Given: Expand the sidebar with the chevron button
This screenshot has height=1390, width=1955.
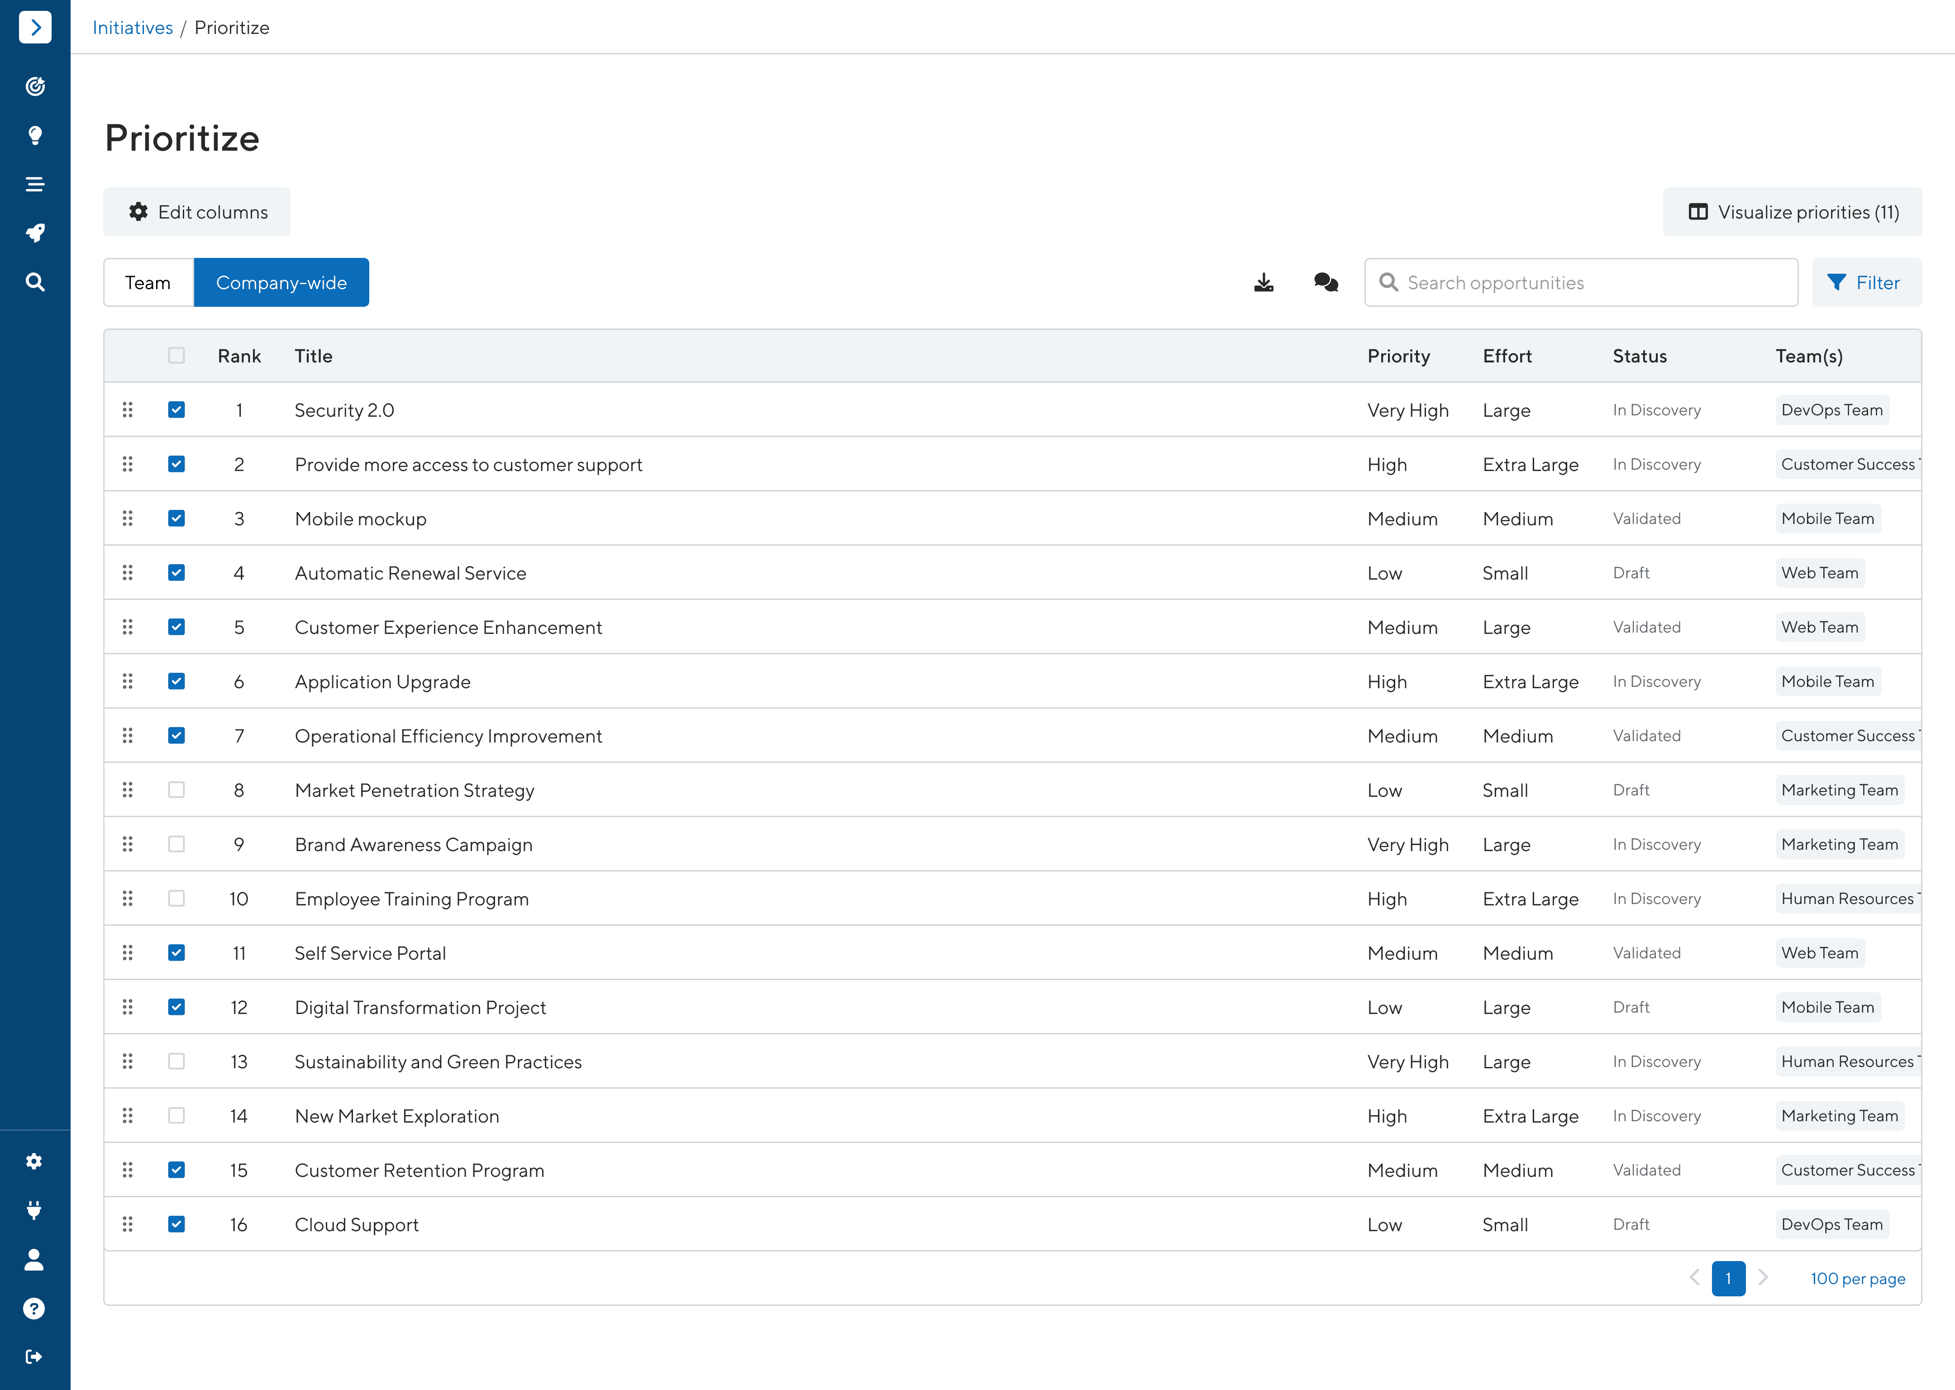Looking at the screenshot, I should coord(35,28).
